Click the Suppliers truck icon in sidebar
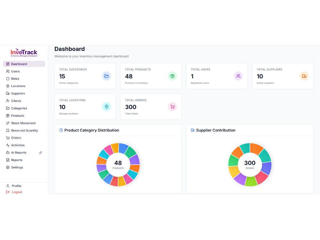This screenshot has width=320, height=240. 8,93
